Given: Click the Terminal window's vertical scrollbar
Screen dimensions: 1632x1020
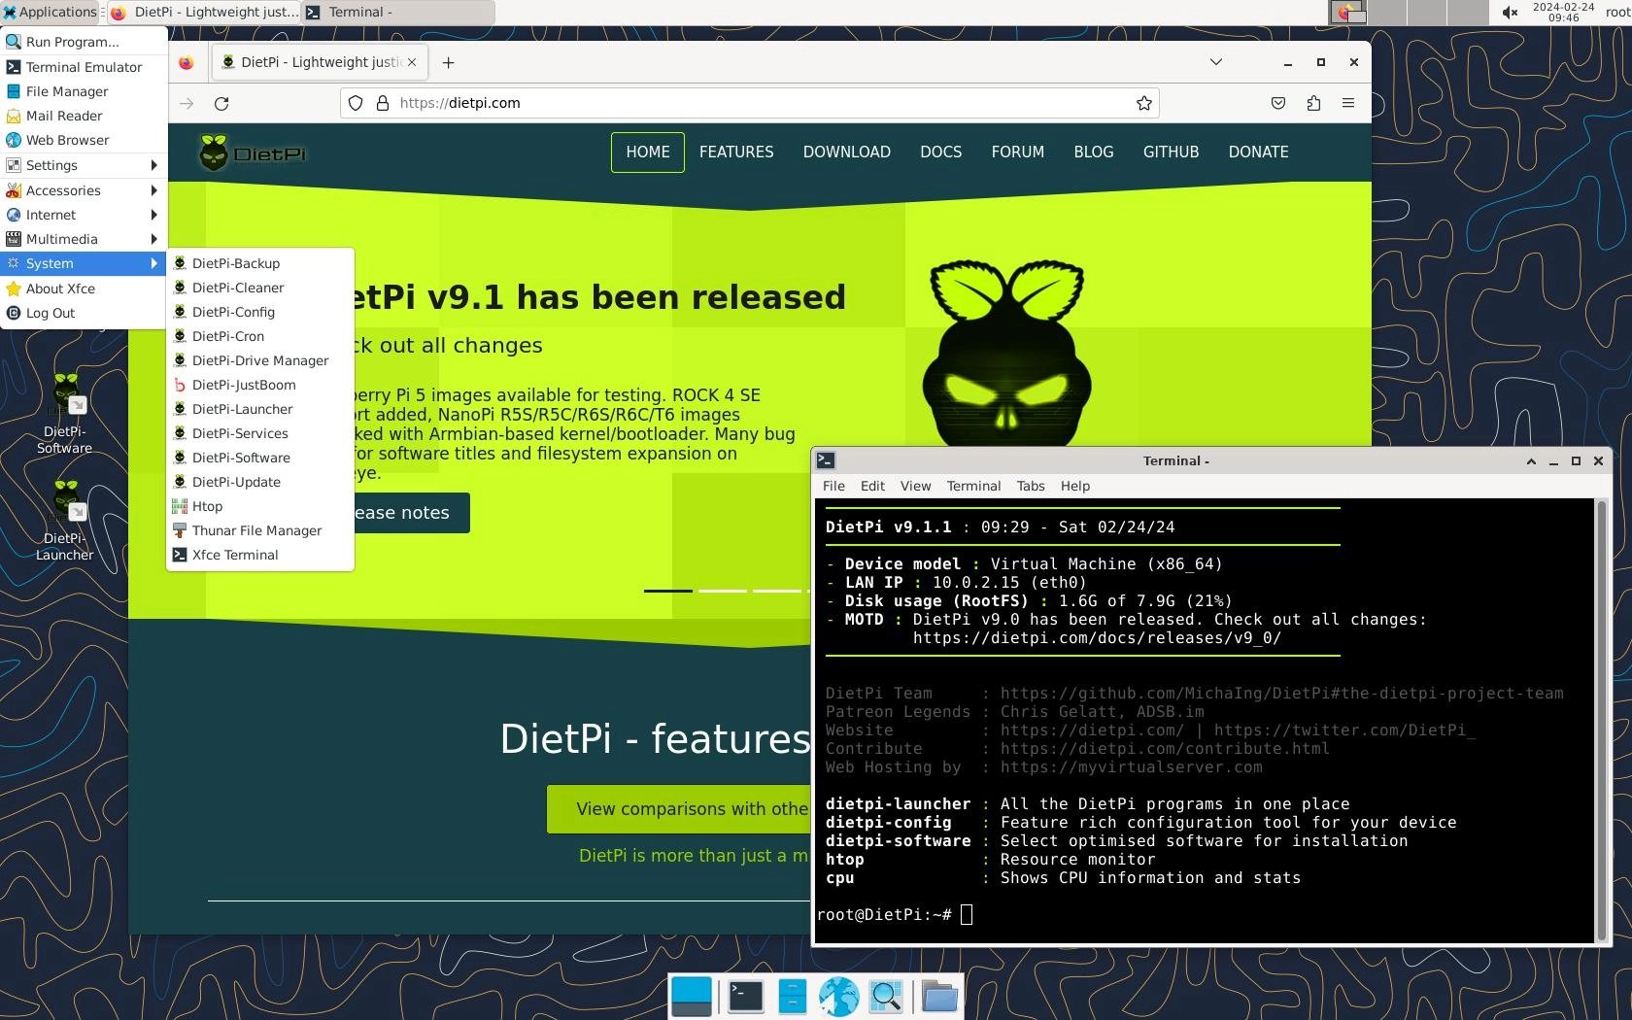Looking at the screenshot, I should tap(1601, 720).
